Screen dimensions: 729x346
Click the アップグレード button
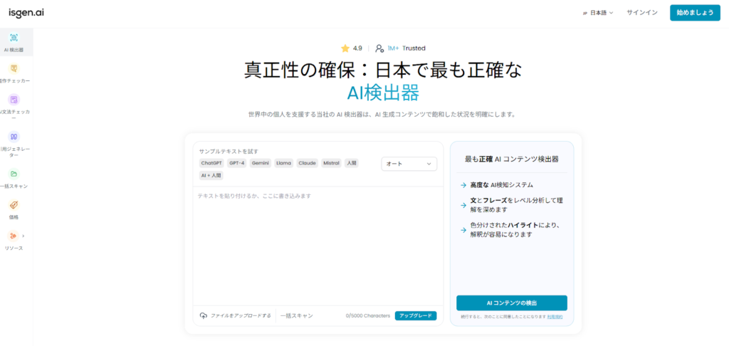click(x=416, y=315)
